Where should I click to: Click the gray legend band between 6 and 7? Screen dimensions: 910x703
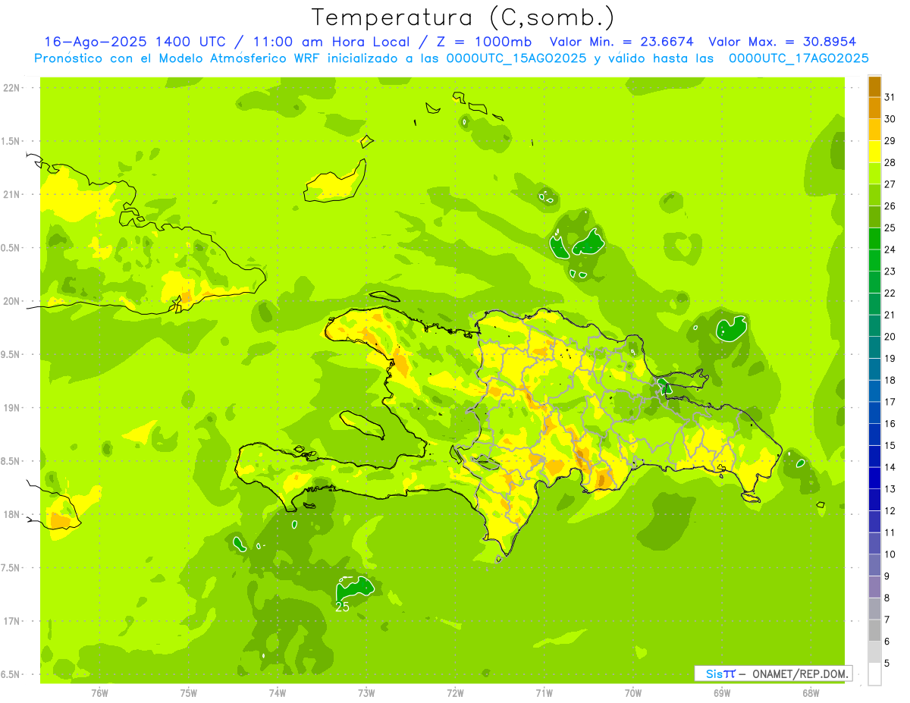coord(874,631)
